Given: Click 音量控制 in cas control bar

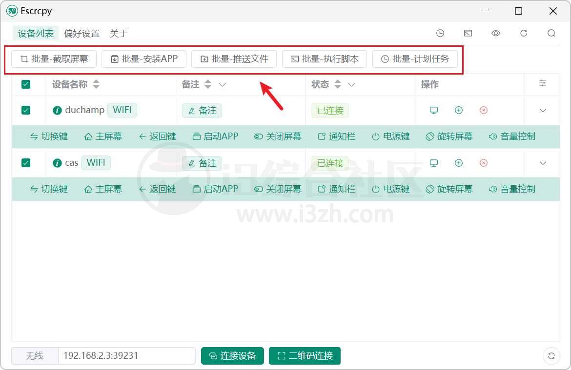Looking at the screenshot, I should pyautogui.click(x=512, y=189).
